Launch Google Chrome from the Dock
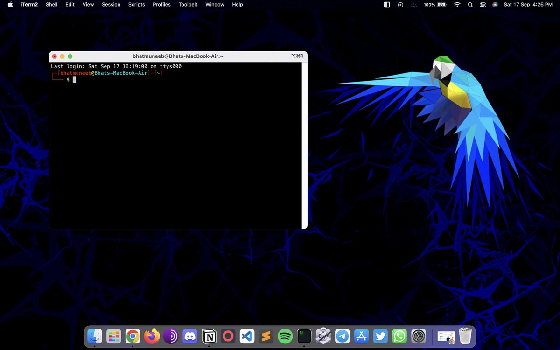 tap(133, 336)
